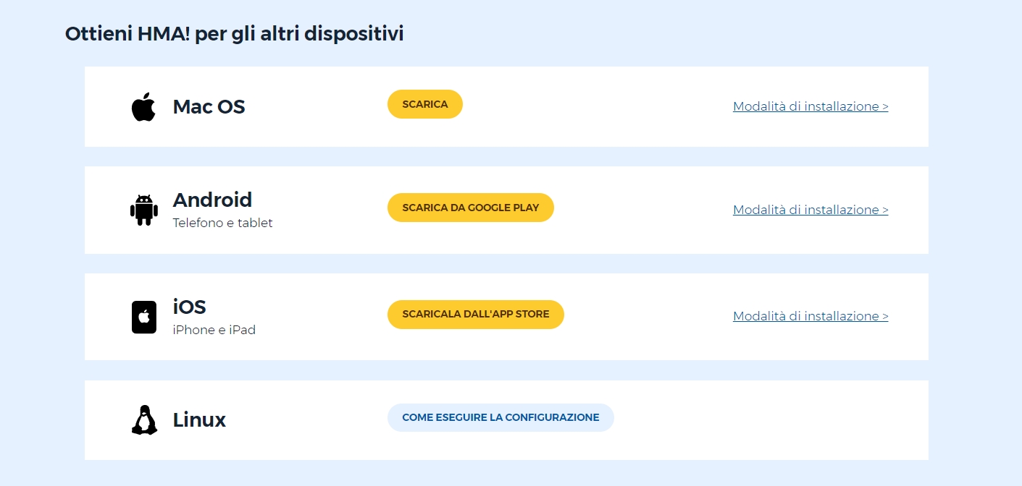Viewport: 1022px width, 486px height.
Task: Select the Android heading text
Action: pos(212,200)
